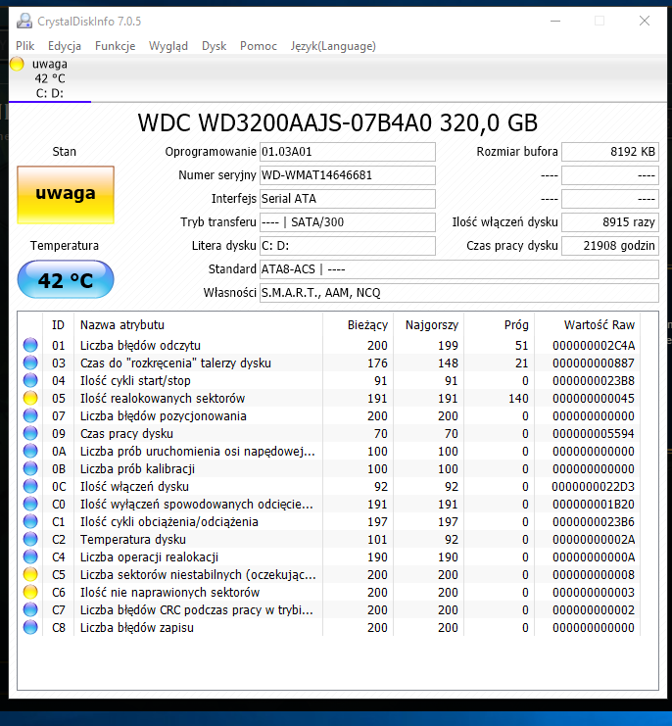Click the yellow status icon for attribute C6
The image size is (672, 726).
30,592
